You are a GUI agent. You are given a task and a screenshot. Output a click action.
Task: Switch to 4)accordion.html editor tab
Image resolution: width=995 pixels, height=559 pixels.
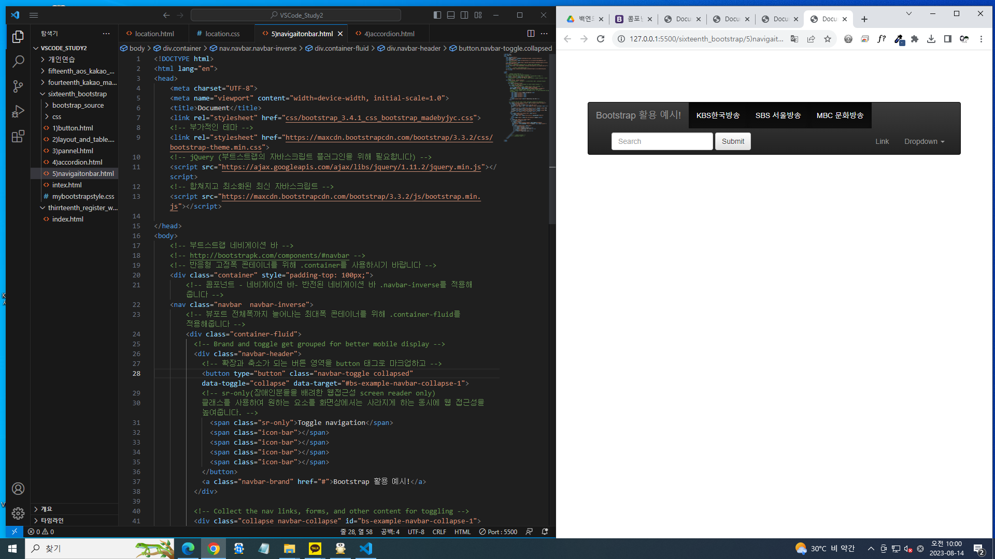point(389,34)
